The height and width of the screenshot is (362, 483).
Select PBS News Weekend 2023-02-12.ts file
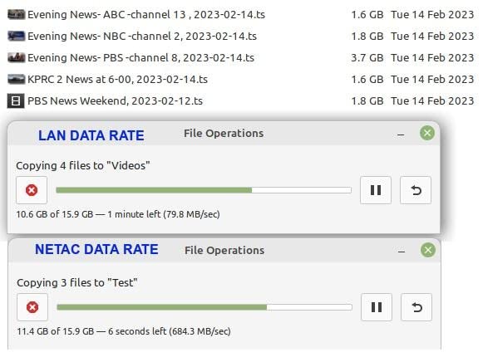(240, 100)
